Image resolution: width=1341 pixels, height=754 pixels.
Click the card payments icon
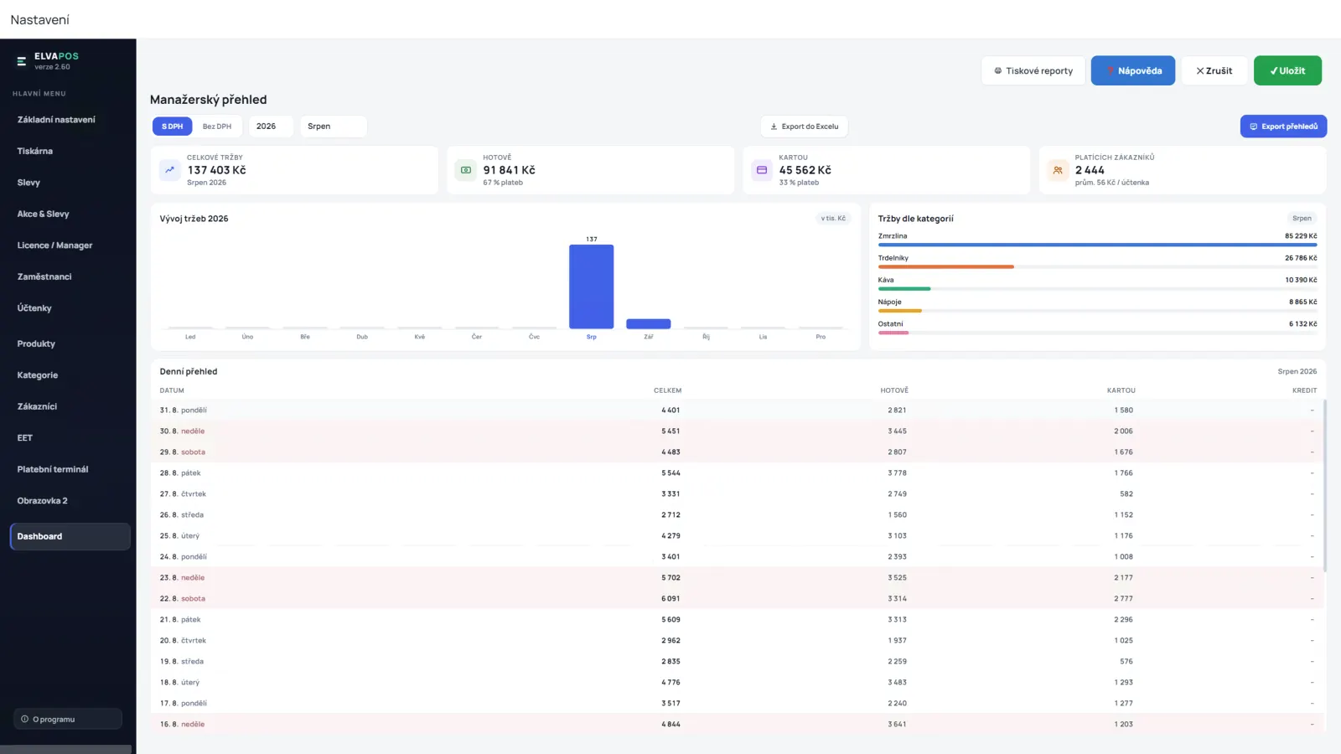[x=762, y=170]
